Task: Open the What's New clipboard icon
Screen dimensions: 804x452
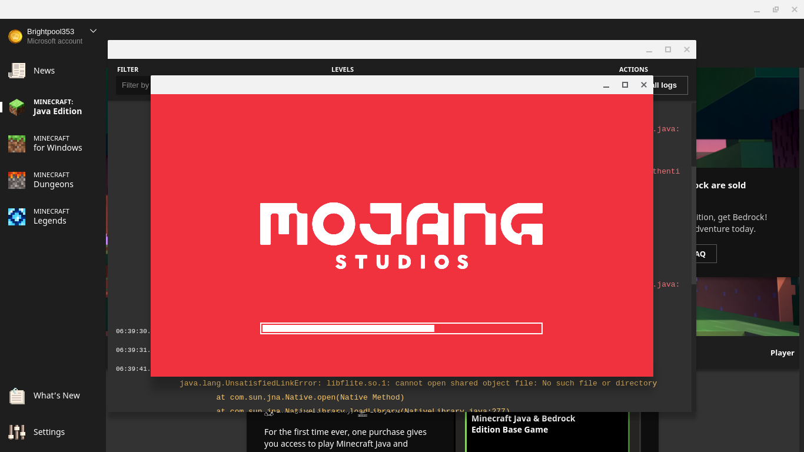Action: [x=16, y=396]
